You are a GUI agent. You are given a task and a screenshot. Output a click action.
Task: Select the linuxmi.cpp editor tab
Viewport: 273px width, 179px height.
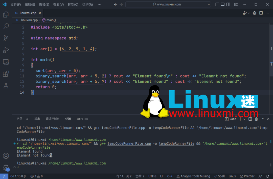(27, 13)
